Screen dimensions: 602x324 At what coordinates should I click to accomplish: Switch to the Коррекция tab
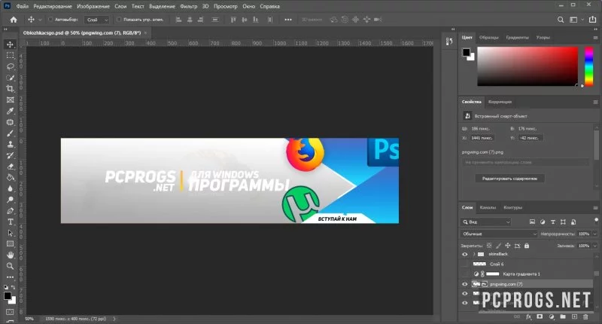tap(500, 102)
